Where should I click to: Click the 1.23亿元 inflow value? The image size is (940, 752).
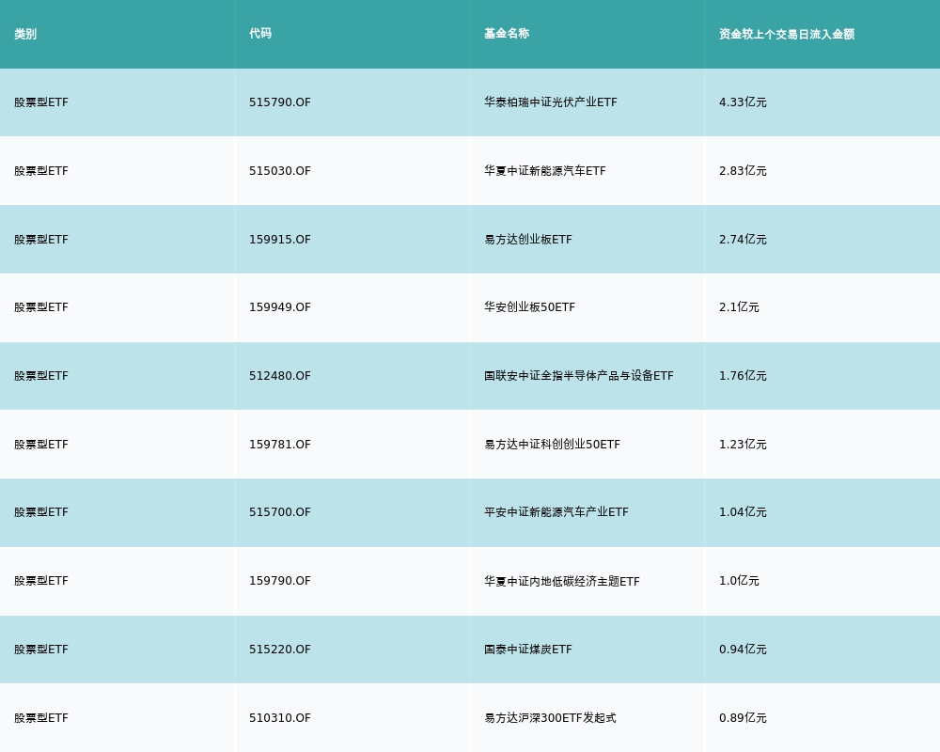click(x=743, y=445)
